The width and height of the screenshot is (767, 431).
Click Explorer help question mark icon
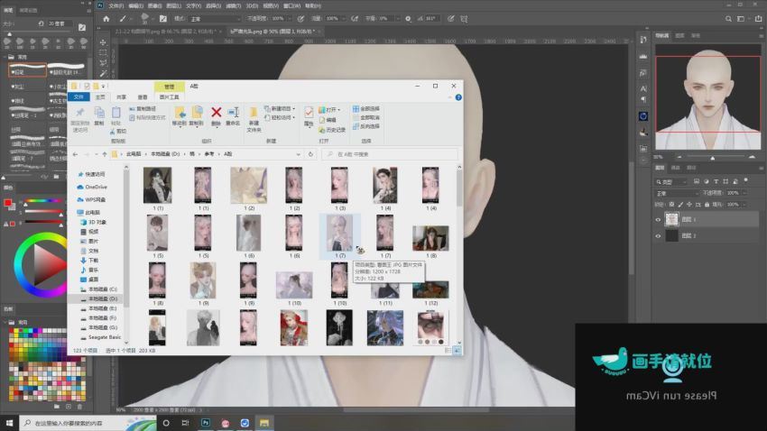click(x=458, y=97)
